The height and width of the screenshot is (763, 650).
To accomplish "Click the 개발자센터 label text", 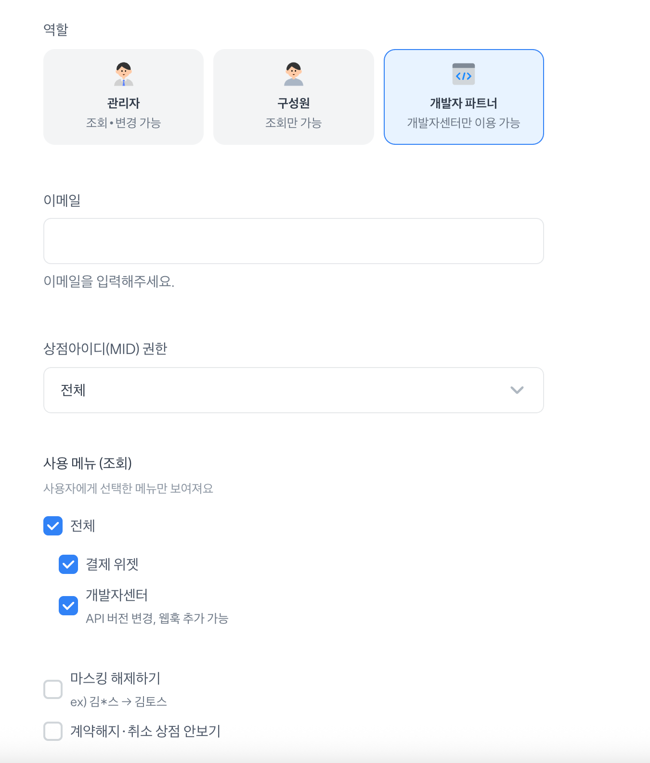I will click(x=117, y=595).
